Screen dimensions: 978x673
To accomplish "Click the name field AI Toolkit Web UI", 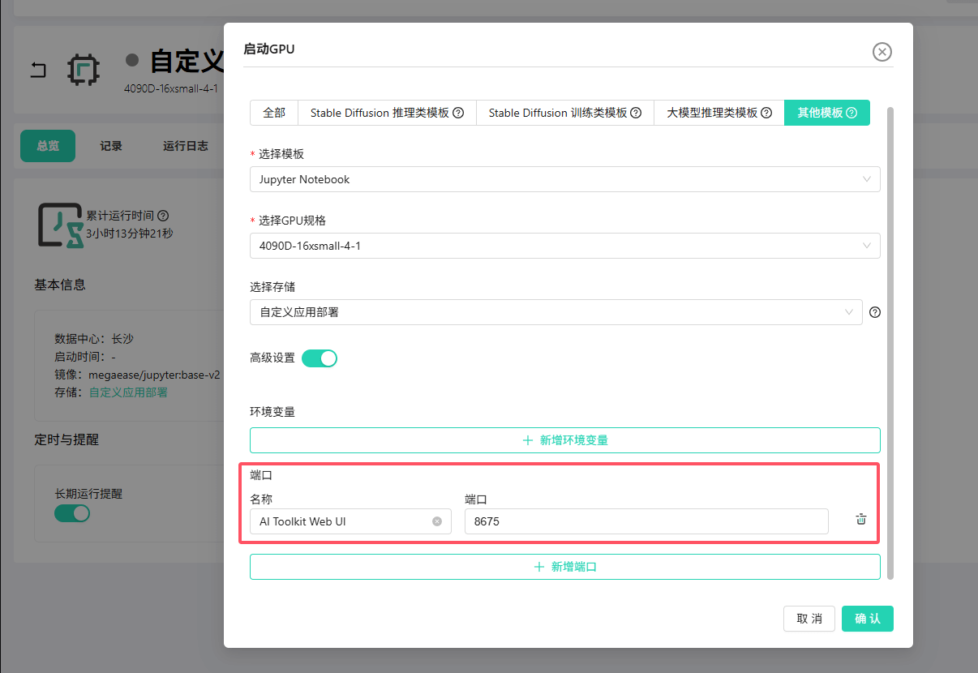I will (350, 521).
